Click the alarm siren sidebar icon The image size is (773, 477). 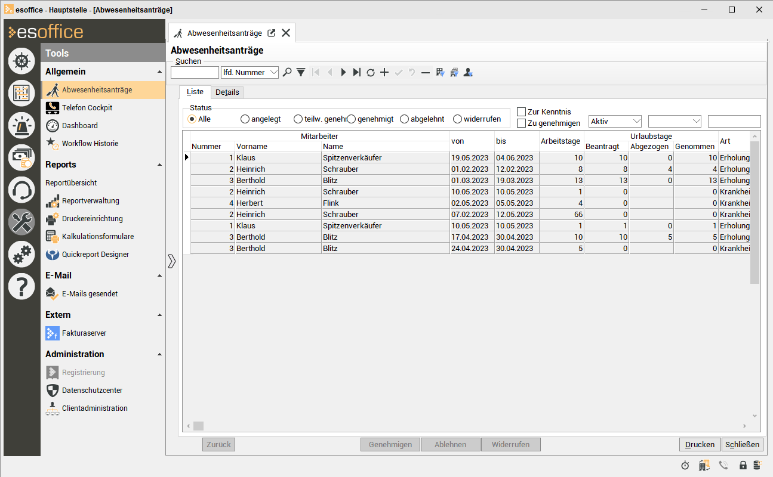(x=21, y=125)
